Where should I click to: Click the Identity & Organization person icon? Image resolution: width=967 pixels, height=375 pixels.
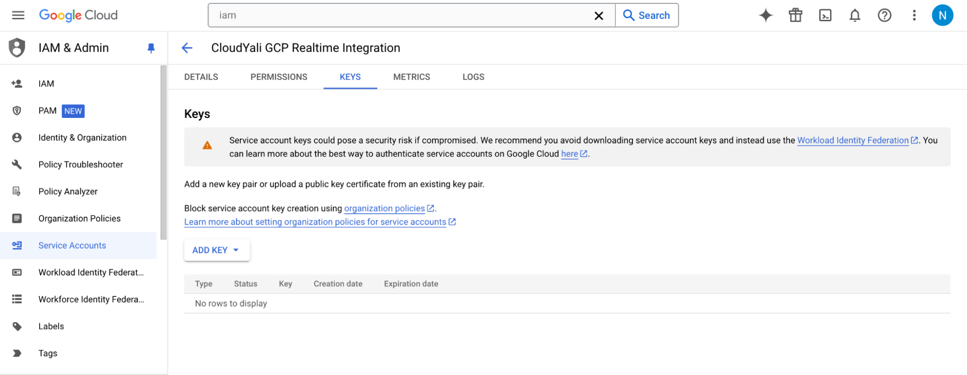point(17,138)
